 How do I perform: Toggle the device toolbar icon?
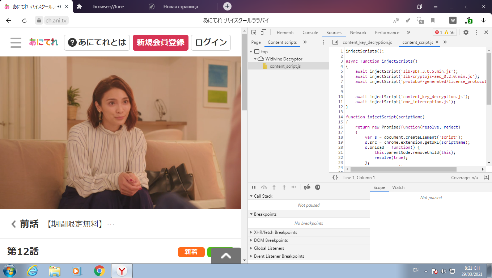[x=263, y=32]
